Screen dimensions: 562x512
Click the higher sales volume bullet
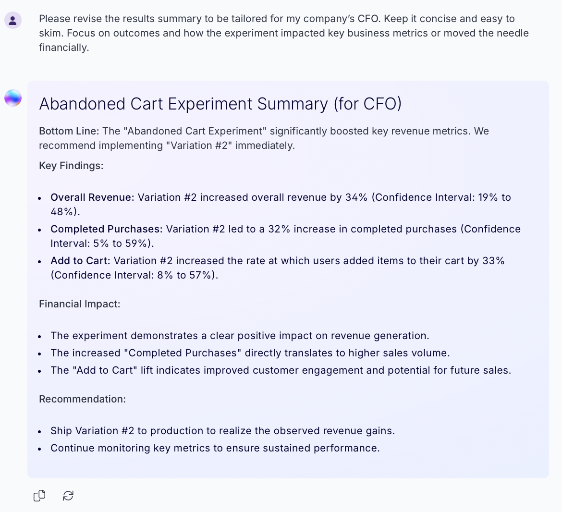pyautogui.click(x=250, y=353)
